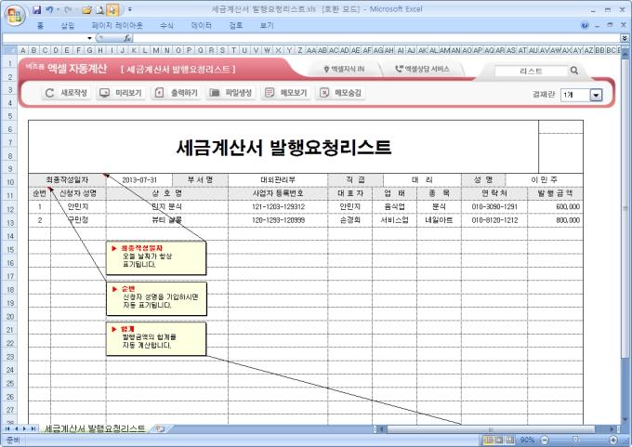Undo the last action
This screenshot has height=447, width=632.
tap(48, 9)
